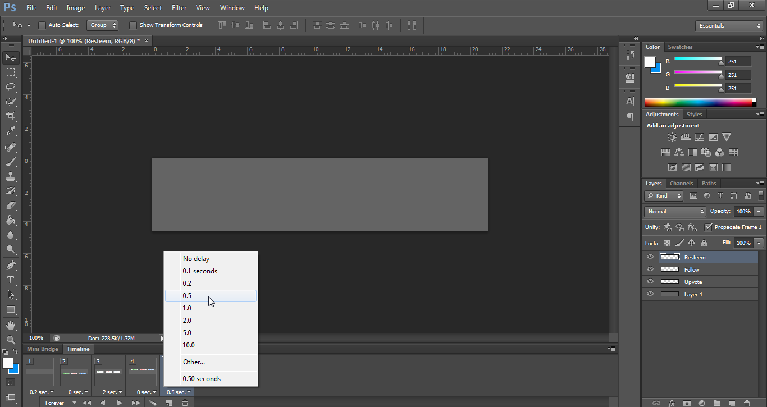
Task: Select animation frame 2 thumbnail
Action: (x=74, y=373)
